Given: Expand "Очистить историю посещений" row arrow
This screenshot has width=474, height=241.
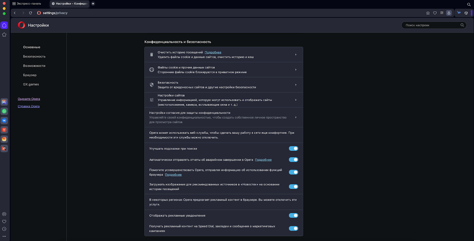Looking at the screenshot, I should click(296, 55).
